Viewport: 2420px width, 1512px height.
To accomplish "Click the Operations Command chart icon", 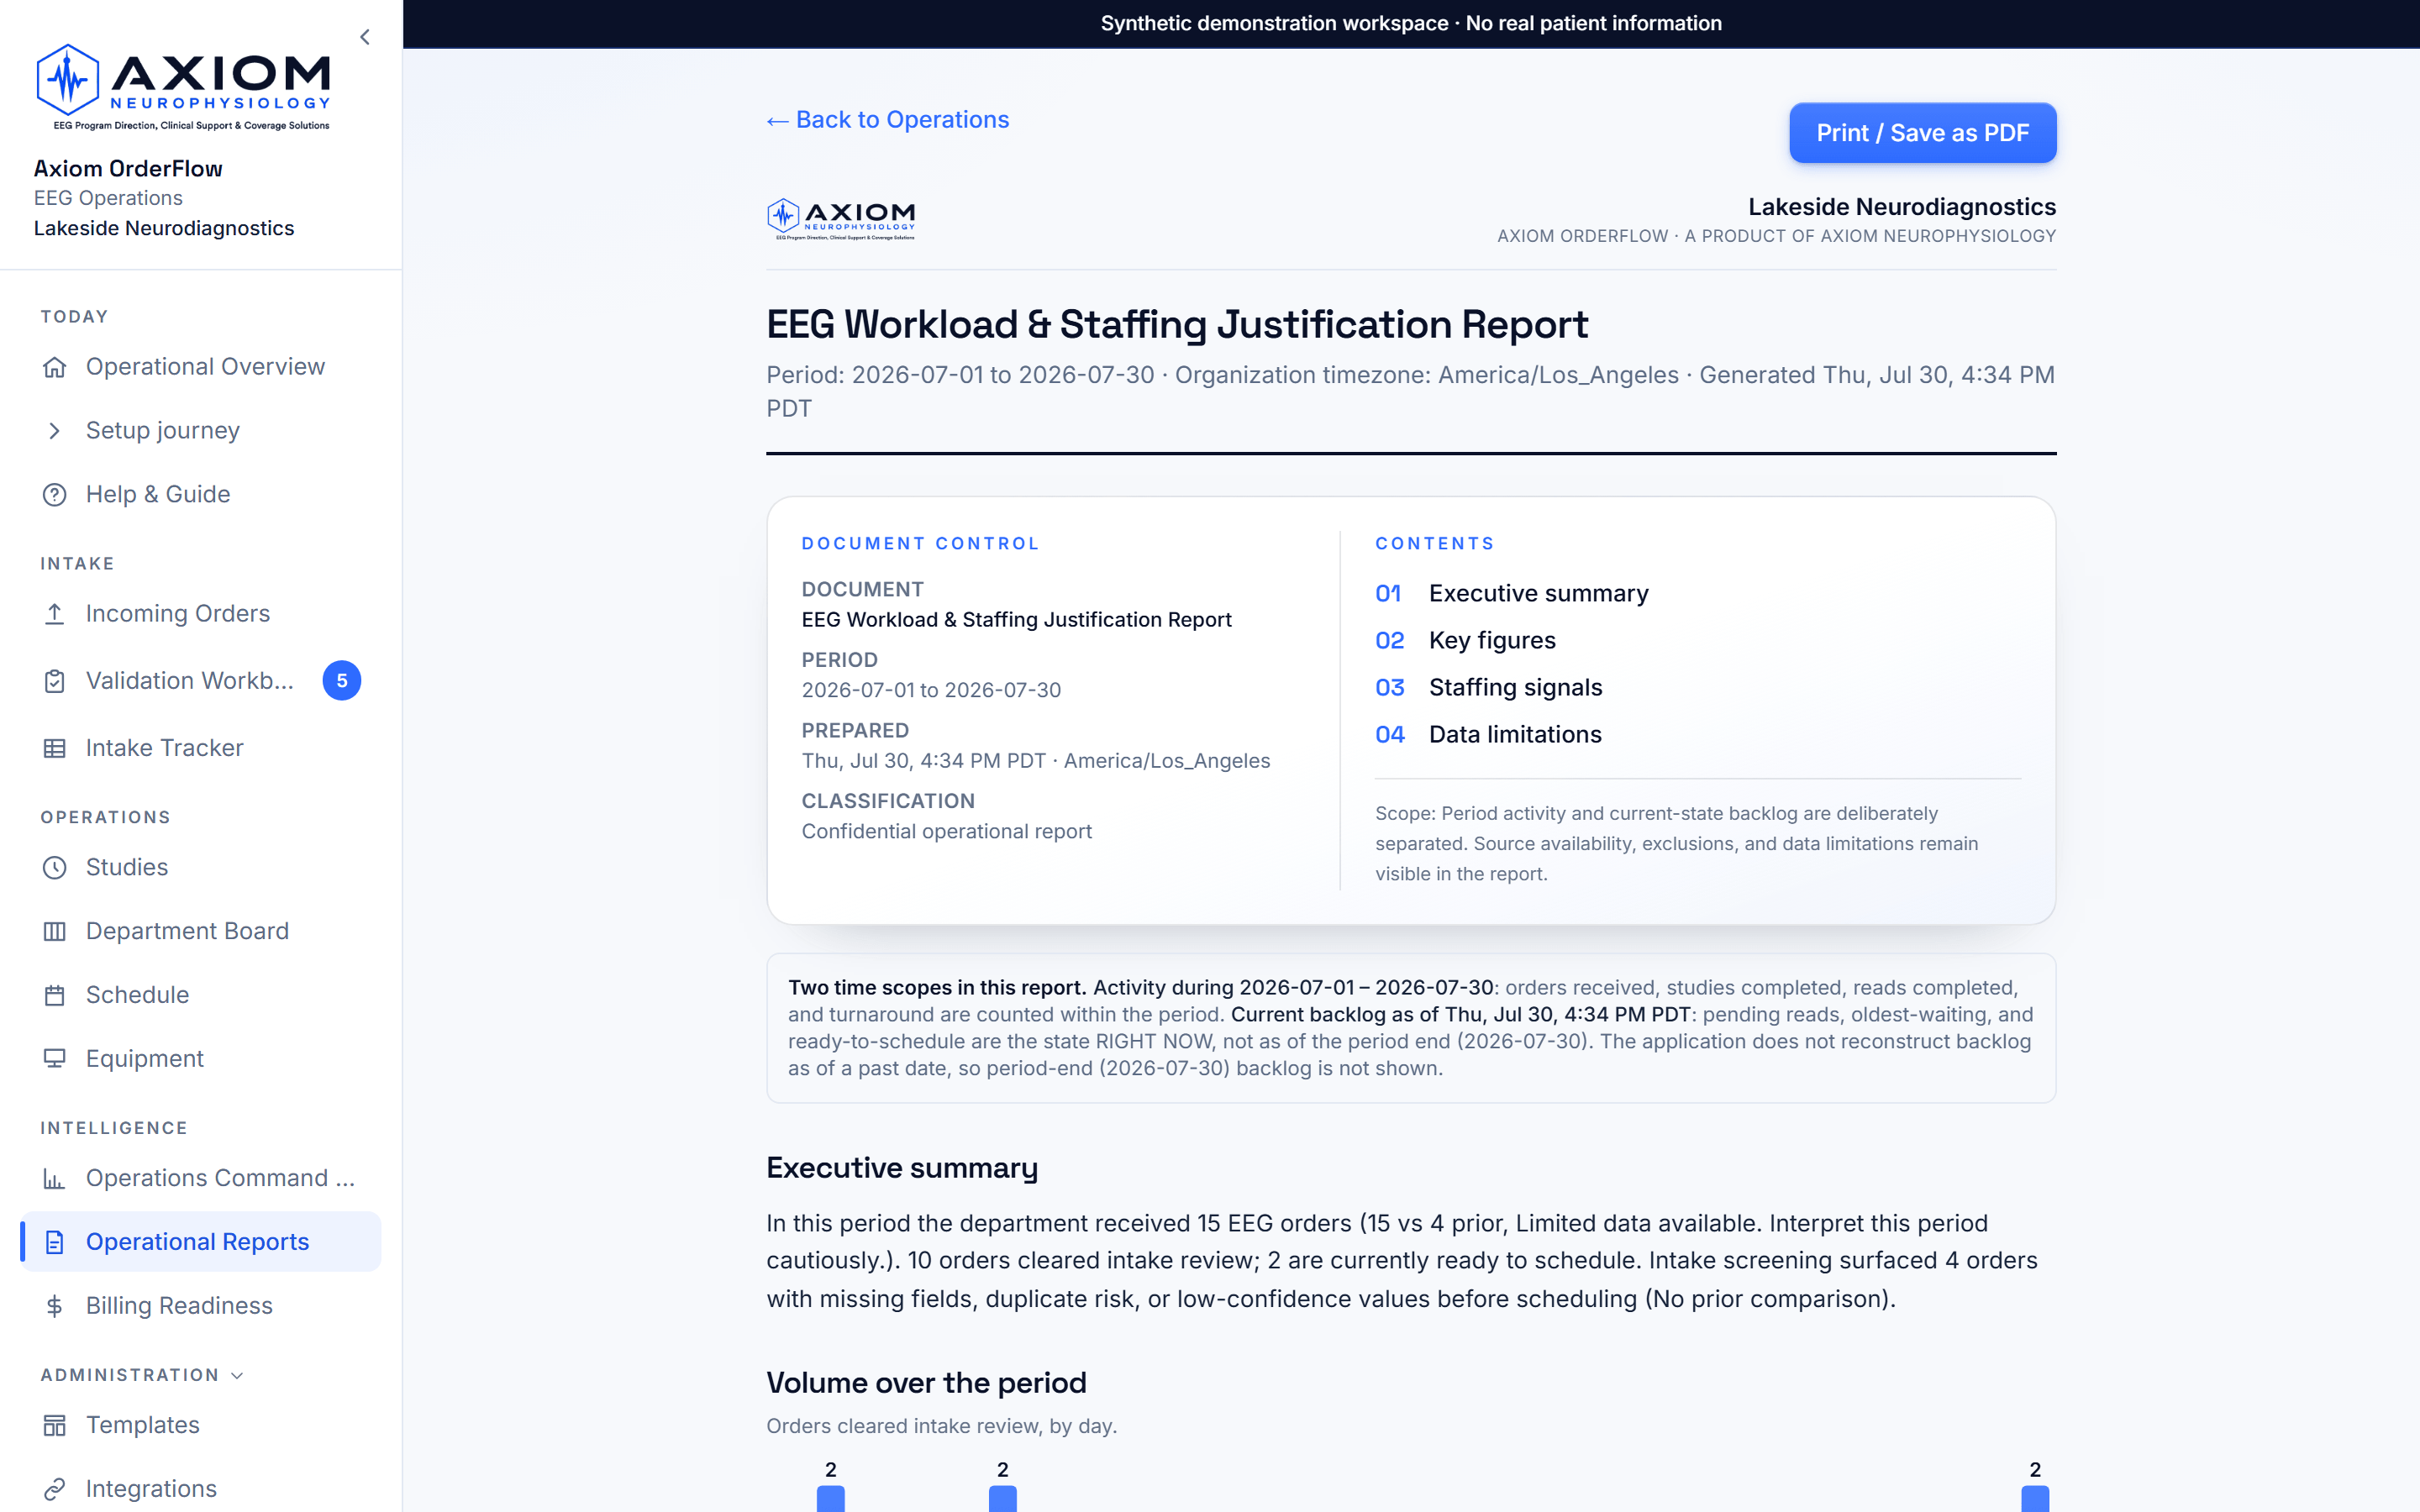I will [55, 1179].
